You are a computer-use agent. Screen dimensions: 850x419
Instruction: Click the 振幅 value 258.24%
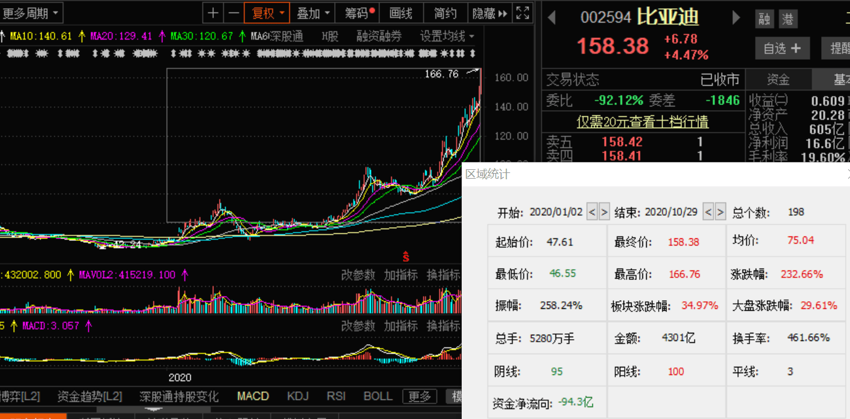click(561, 305)
